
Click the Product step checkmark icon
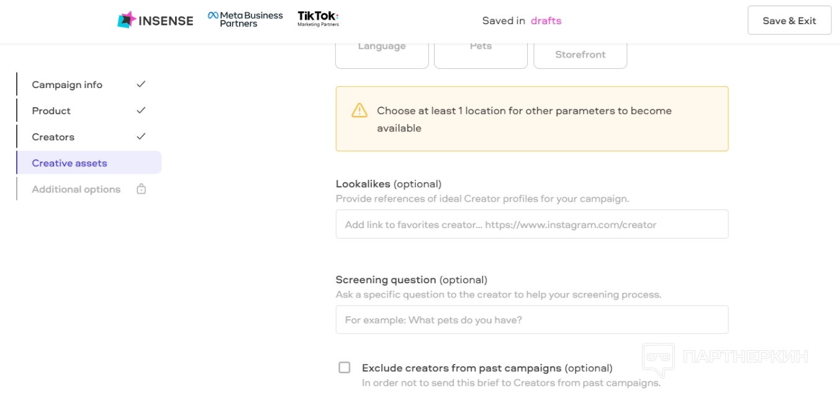coord(141,110)
